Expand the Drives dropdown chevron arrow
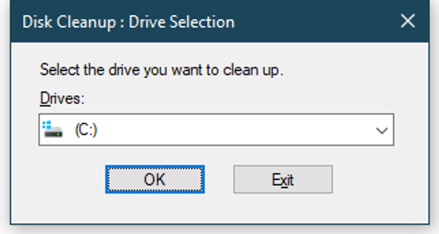Screen dimensions: 439x234 (x=381, y=130)
